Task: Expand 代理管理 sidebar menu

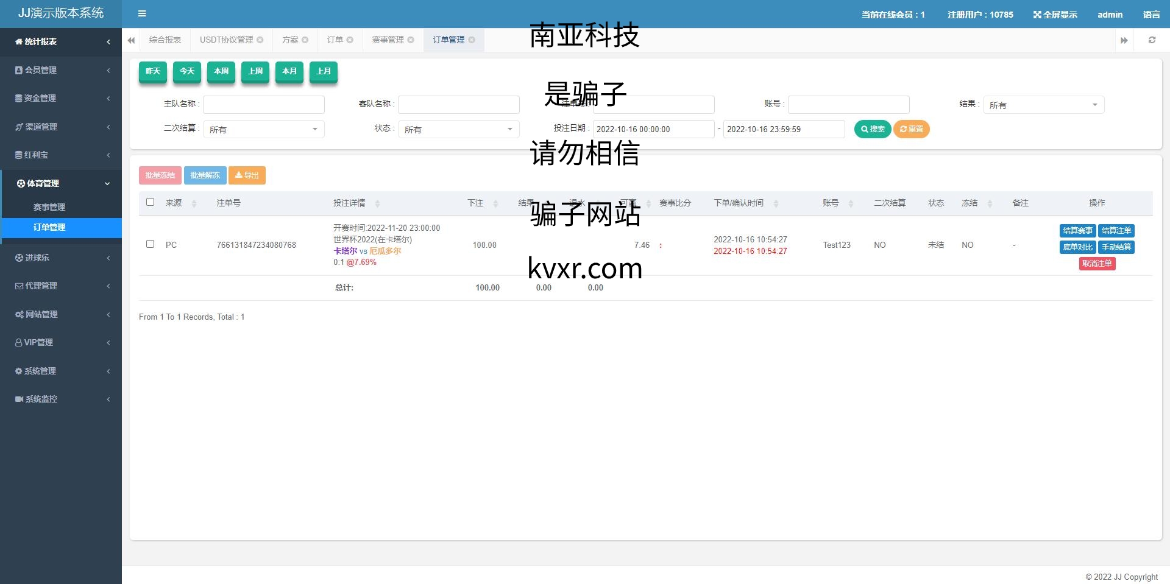Action: 61,286
